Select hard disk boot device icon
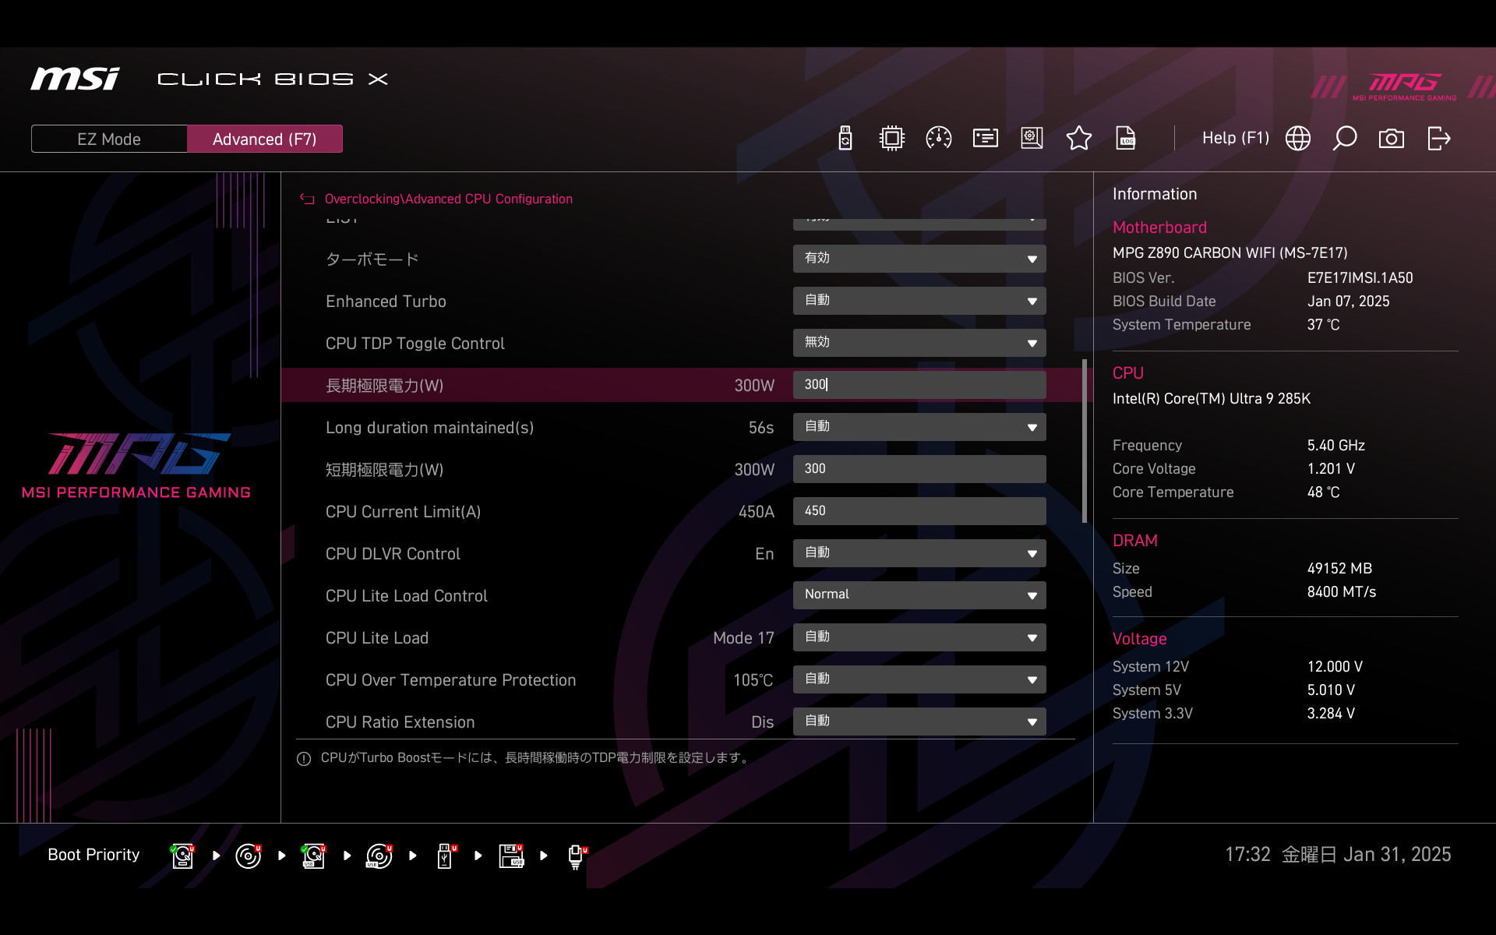Viewport: 1496px width, 935px height. tap(182, 856)
